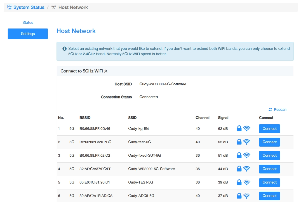The width and height of the screenshot is (301, 202).
Task: Click the WiFi signal icon for Cudy-fixed-SUT-5G
Action: [247, 155]
